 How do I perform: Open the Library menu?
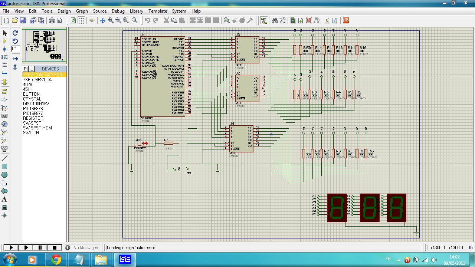[x=136, y=11]
